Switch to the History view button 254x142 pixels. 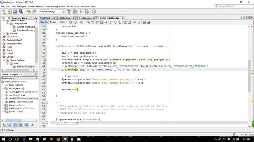coord(63,22)
